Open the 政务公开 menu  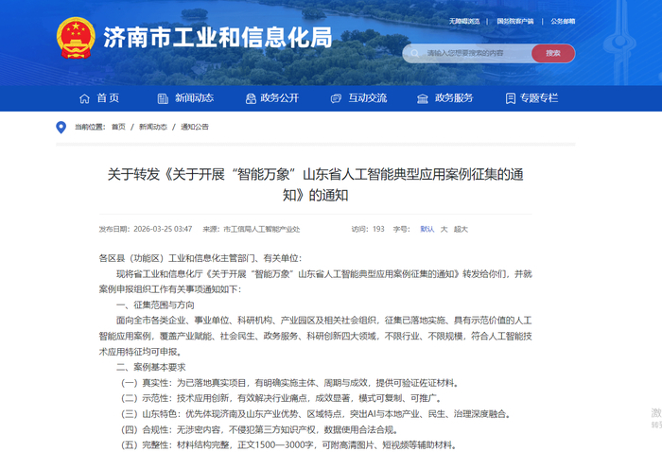coord(279,98)
